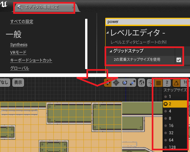Click the スナップサイズ menu header

(175, 90)
